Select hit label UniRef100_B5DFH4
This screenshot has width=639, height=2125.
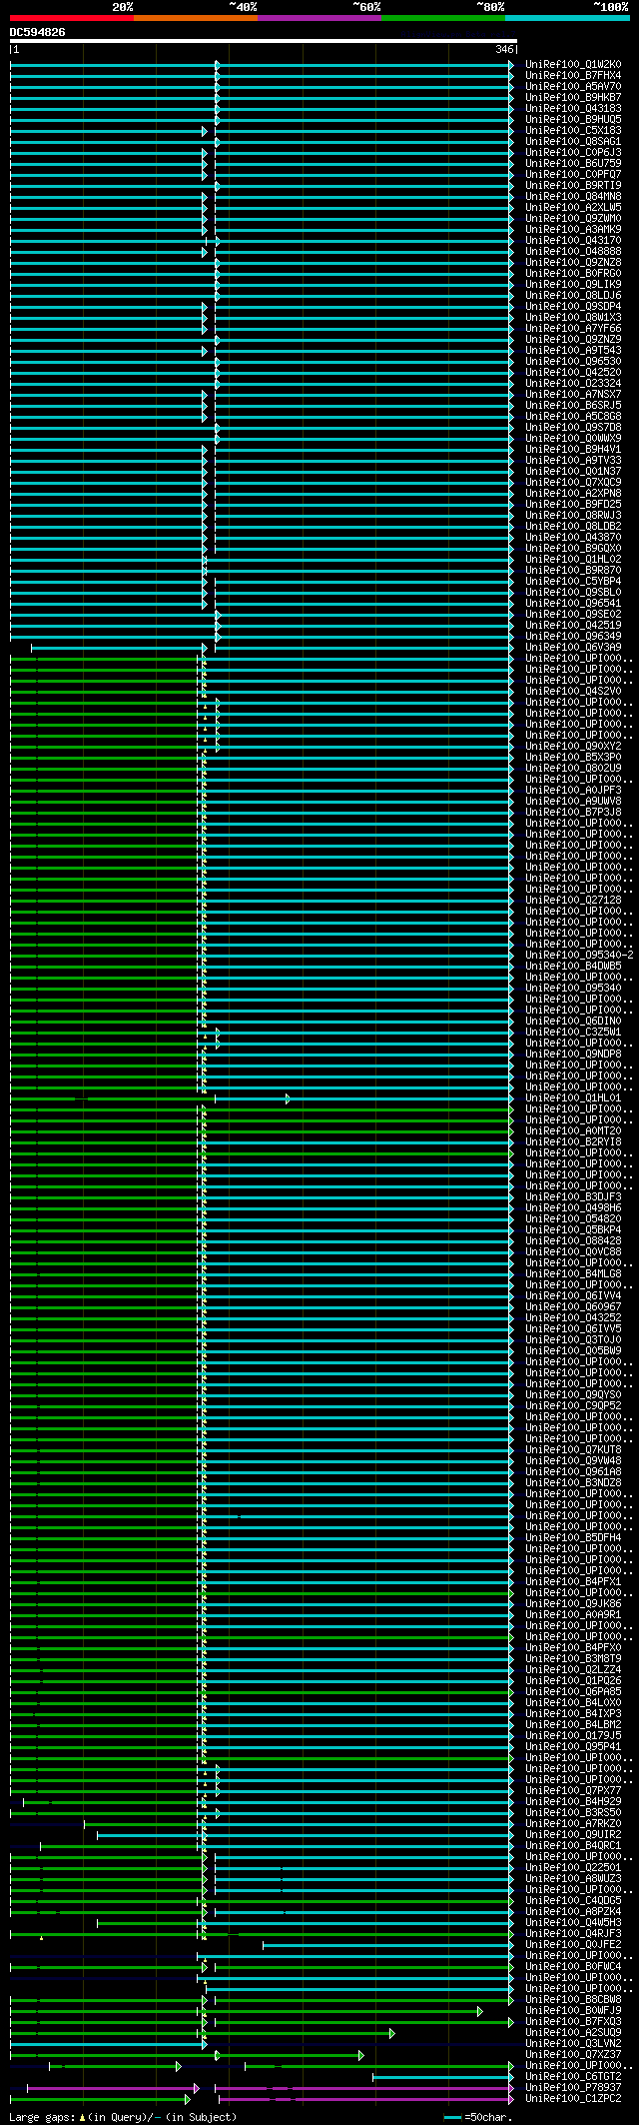pos(573,1537)
